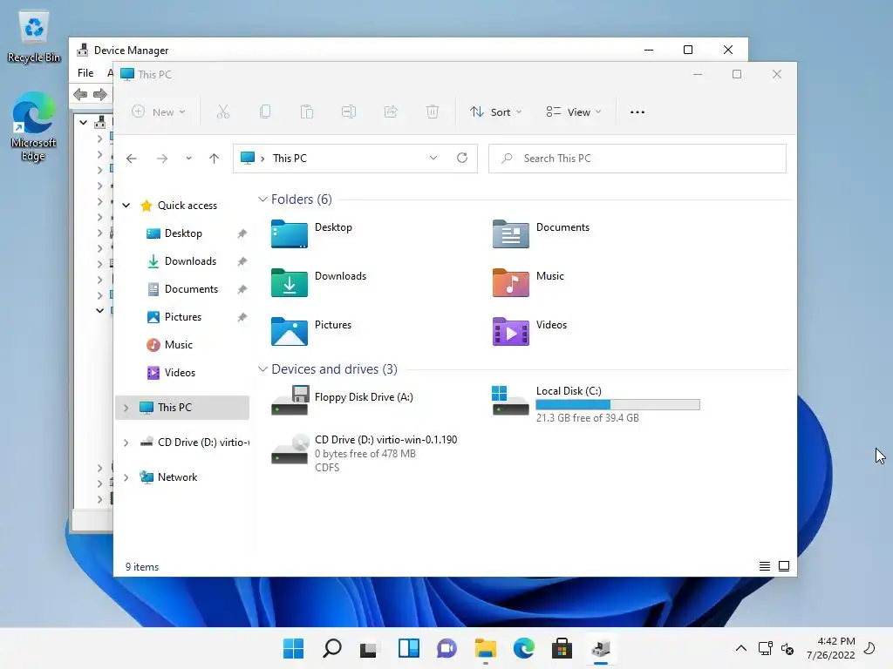Open Microsoft Edge desktop shortcut

click(33, 126)
